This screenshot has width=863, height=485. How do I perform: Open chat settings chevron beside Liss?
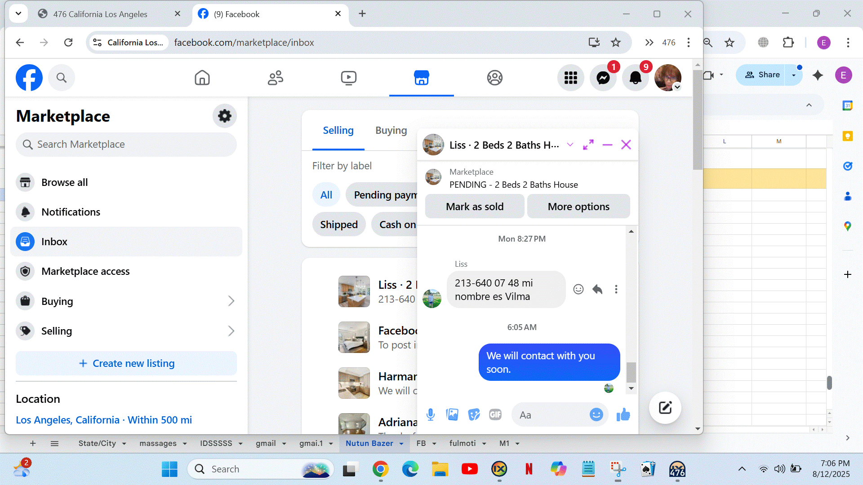(570, 145)
